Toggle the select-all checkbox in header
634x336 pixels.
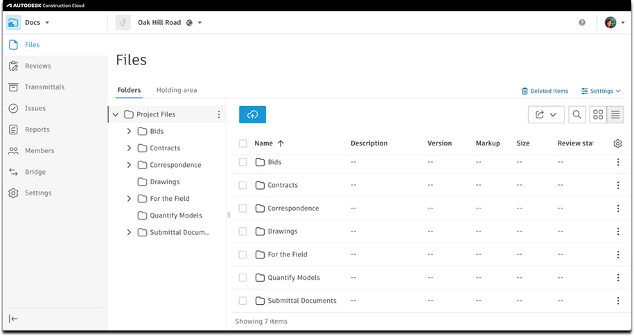tap(243, 143)
